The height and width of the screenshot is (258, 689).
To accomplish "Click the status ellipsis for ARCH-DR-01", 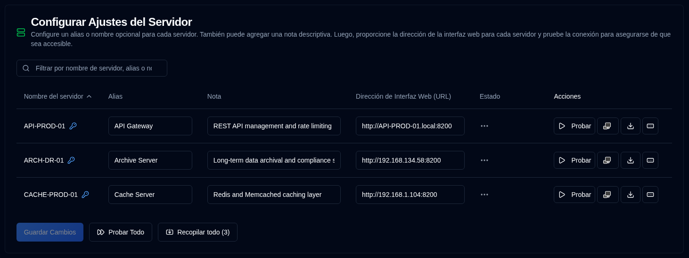I will point(484,160).
